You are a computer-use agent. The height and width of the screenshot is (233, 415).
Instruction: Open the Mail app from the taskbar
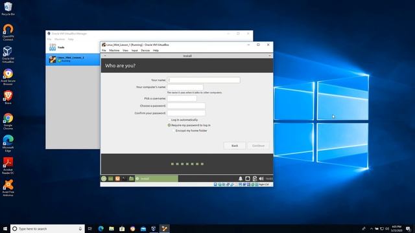pos(143,228)
